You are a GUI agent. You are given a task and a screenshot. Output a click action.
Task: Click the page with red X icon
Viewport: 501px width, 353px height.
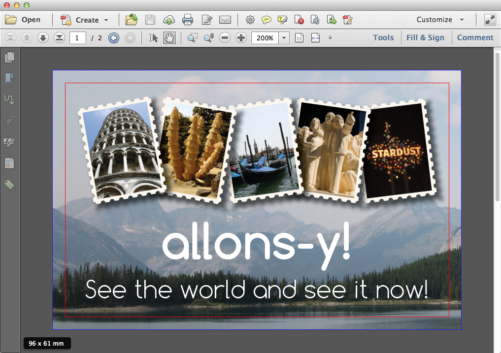click(299, 20)
